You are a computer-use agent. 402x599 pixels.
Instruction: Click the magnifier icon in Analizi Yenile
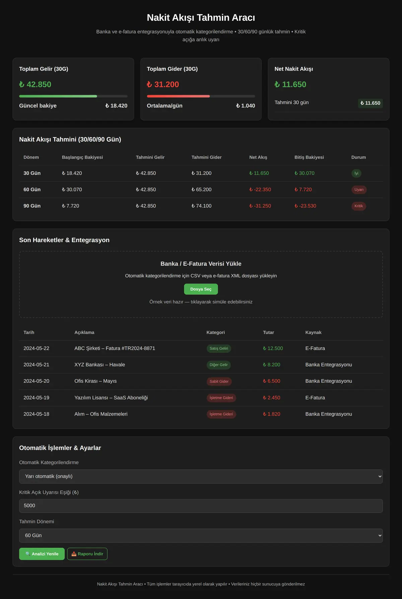[28, 554]
